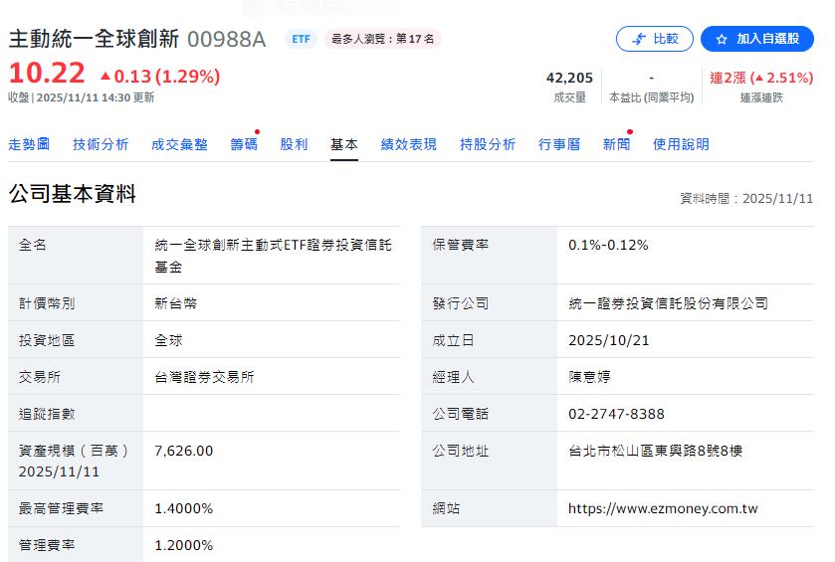Click the max management fee 1.4000%
This screenshot has height=562, width=835.
pos(184,508)
